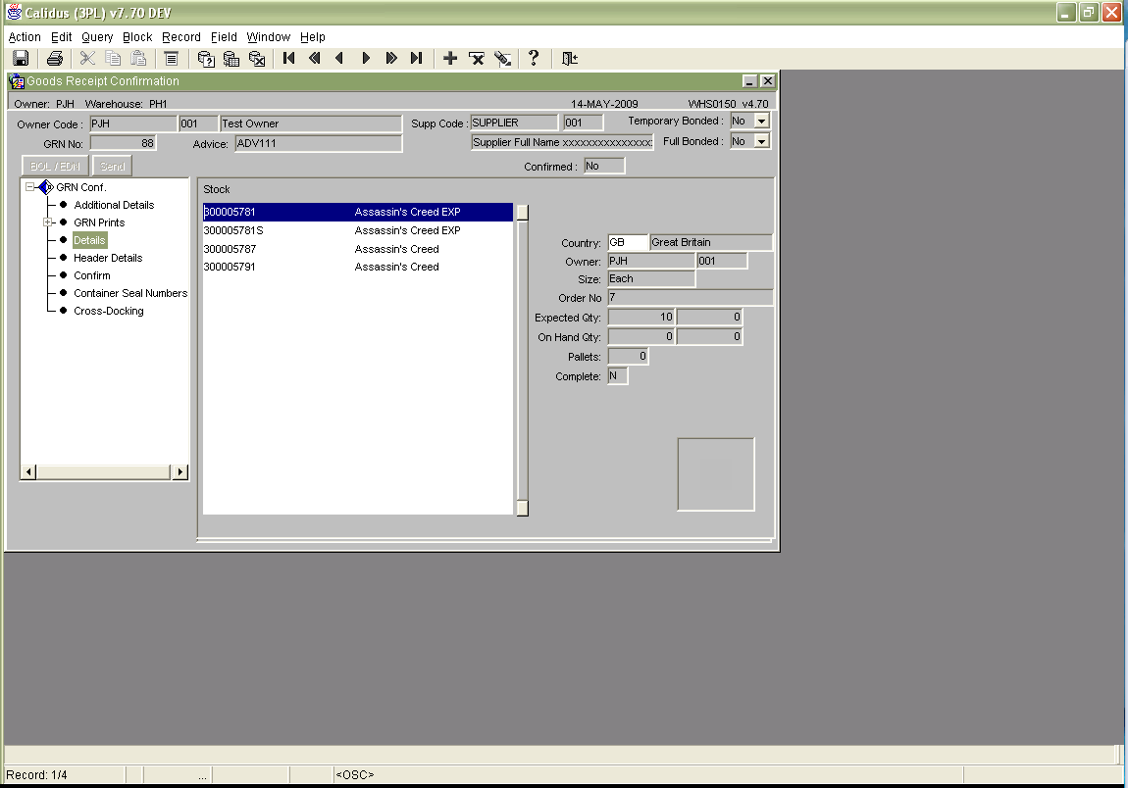Expand the GRN Prints tree node
The width and height of the screenshot is (1128, 788).
(47, 222)
